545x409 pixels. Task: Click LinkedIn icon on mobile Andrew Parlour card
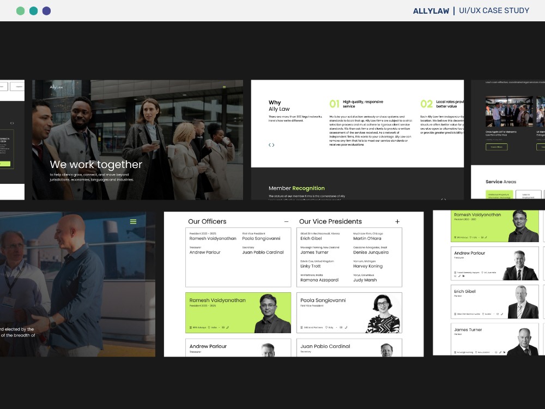[463, 276]
